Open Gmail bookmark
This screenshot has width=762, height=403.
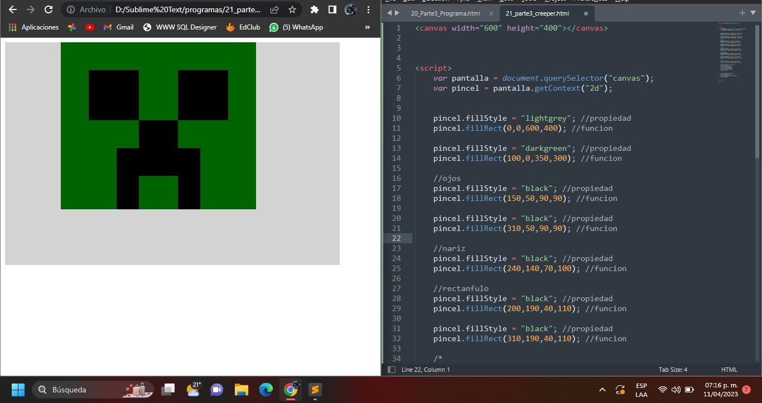118,27
